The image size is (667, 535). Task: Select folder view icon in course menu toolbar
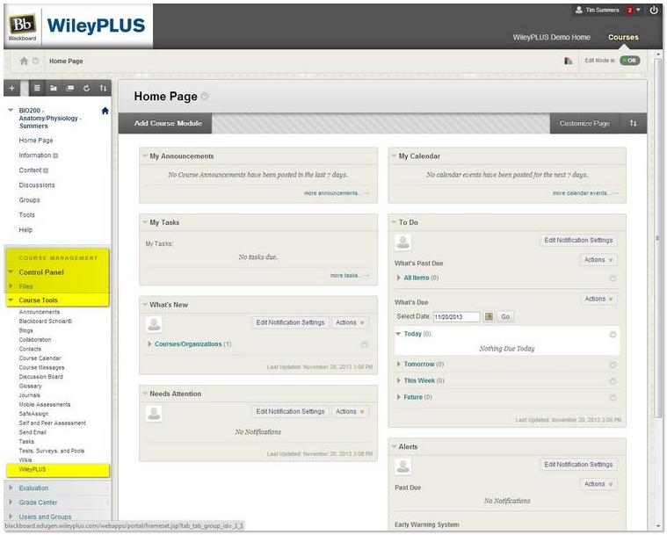[54, 88]
